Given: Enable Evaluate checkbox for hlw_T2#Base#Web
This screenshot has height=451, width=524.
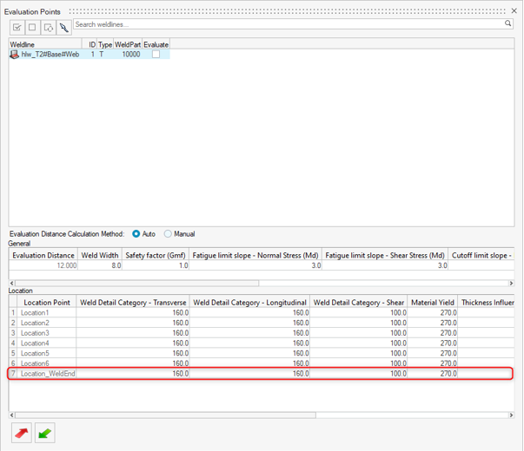Looking at the screenshot, I should coord(156,55).
